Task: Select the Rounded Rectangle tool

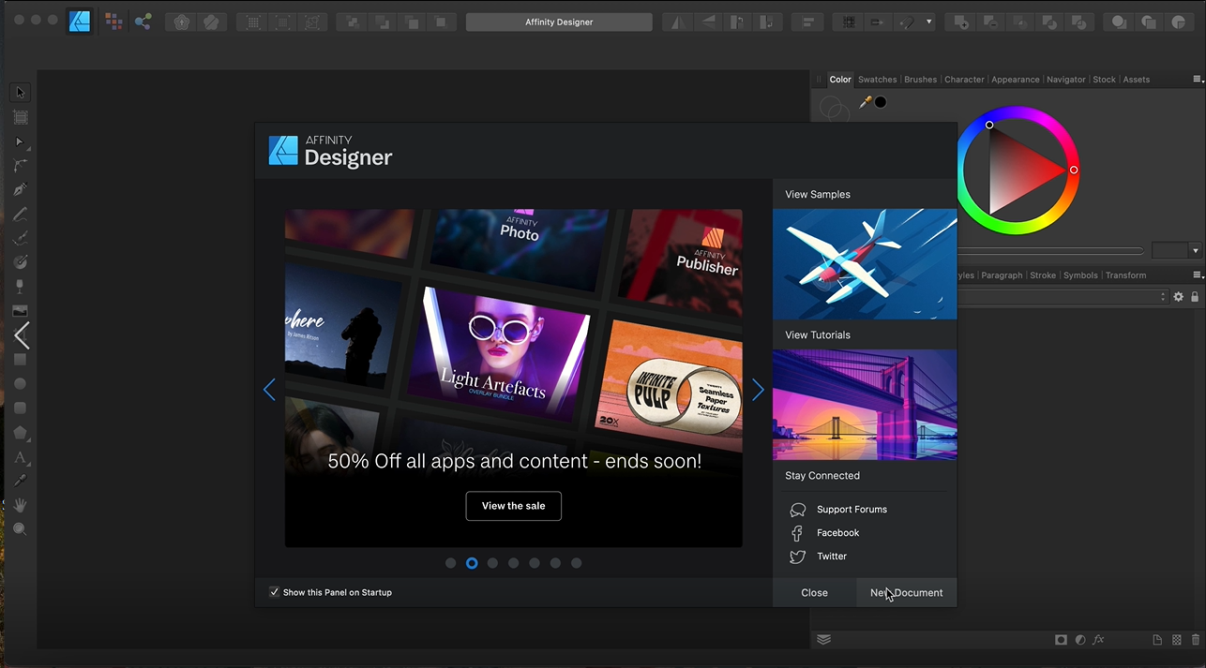Action: point(20,408)
